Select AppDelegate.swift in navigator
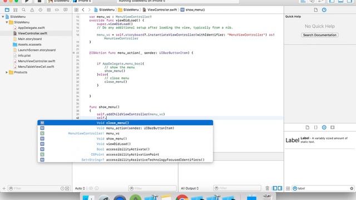 click(x=31, y=28)
